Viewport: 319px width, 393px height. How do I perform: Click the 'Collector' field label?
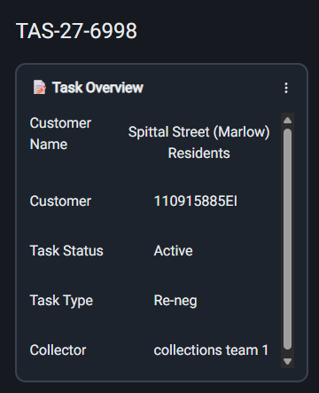[x=58, y=350]
